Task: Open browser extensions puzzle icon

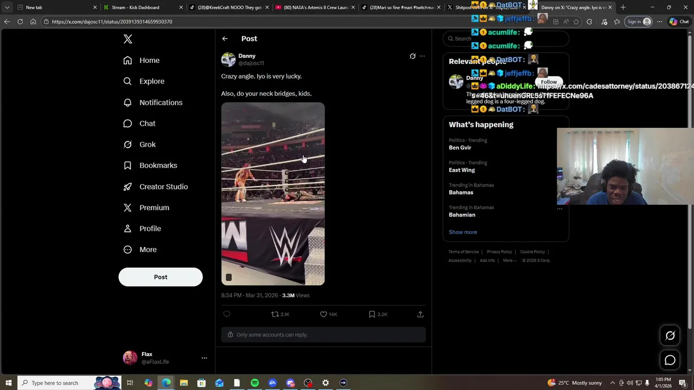Action: 589,22
